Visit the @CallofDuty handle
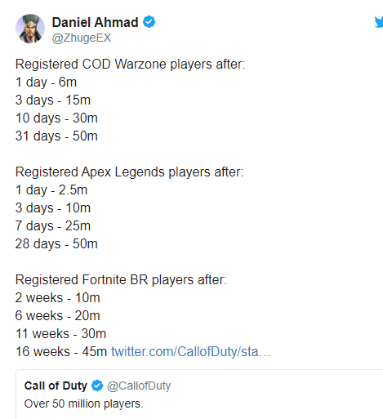This screenshot has height=419, width=383. click(139, 386)
